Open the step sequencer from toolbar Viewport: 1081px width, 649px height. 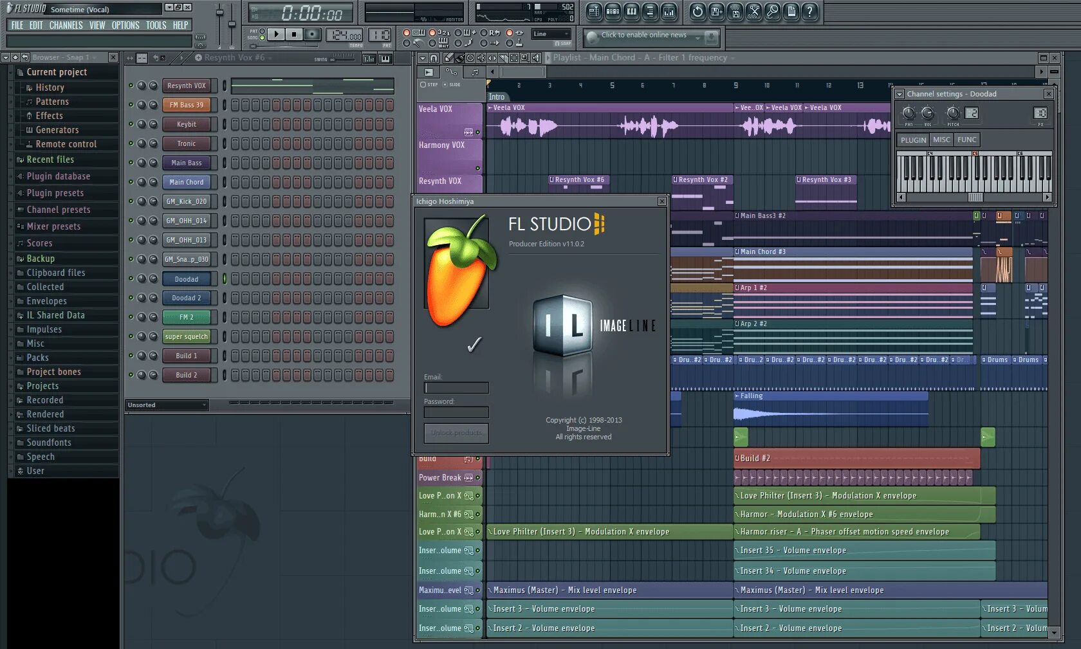point(613,11)
